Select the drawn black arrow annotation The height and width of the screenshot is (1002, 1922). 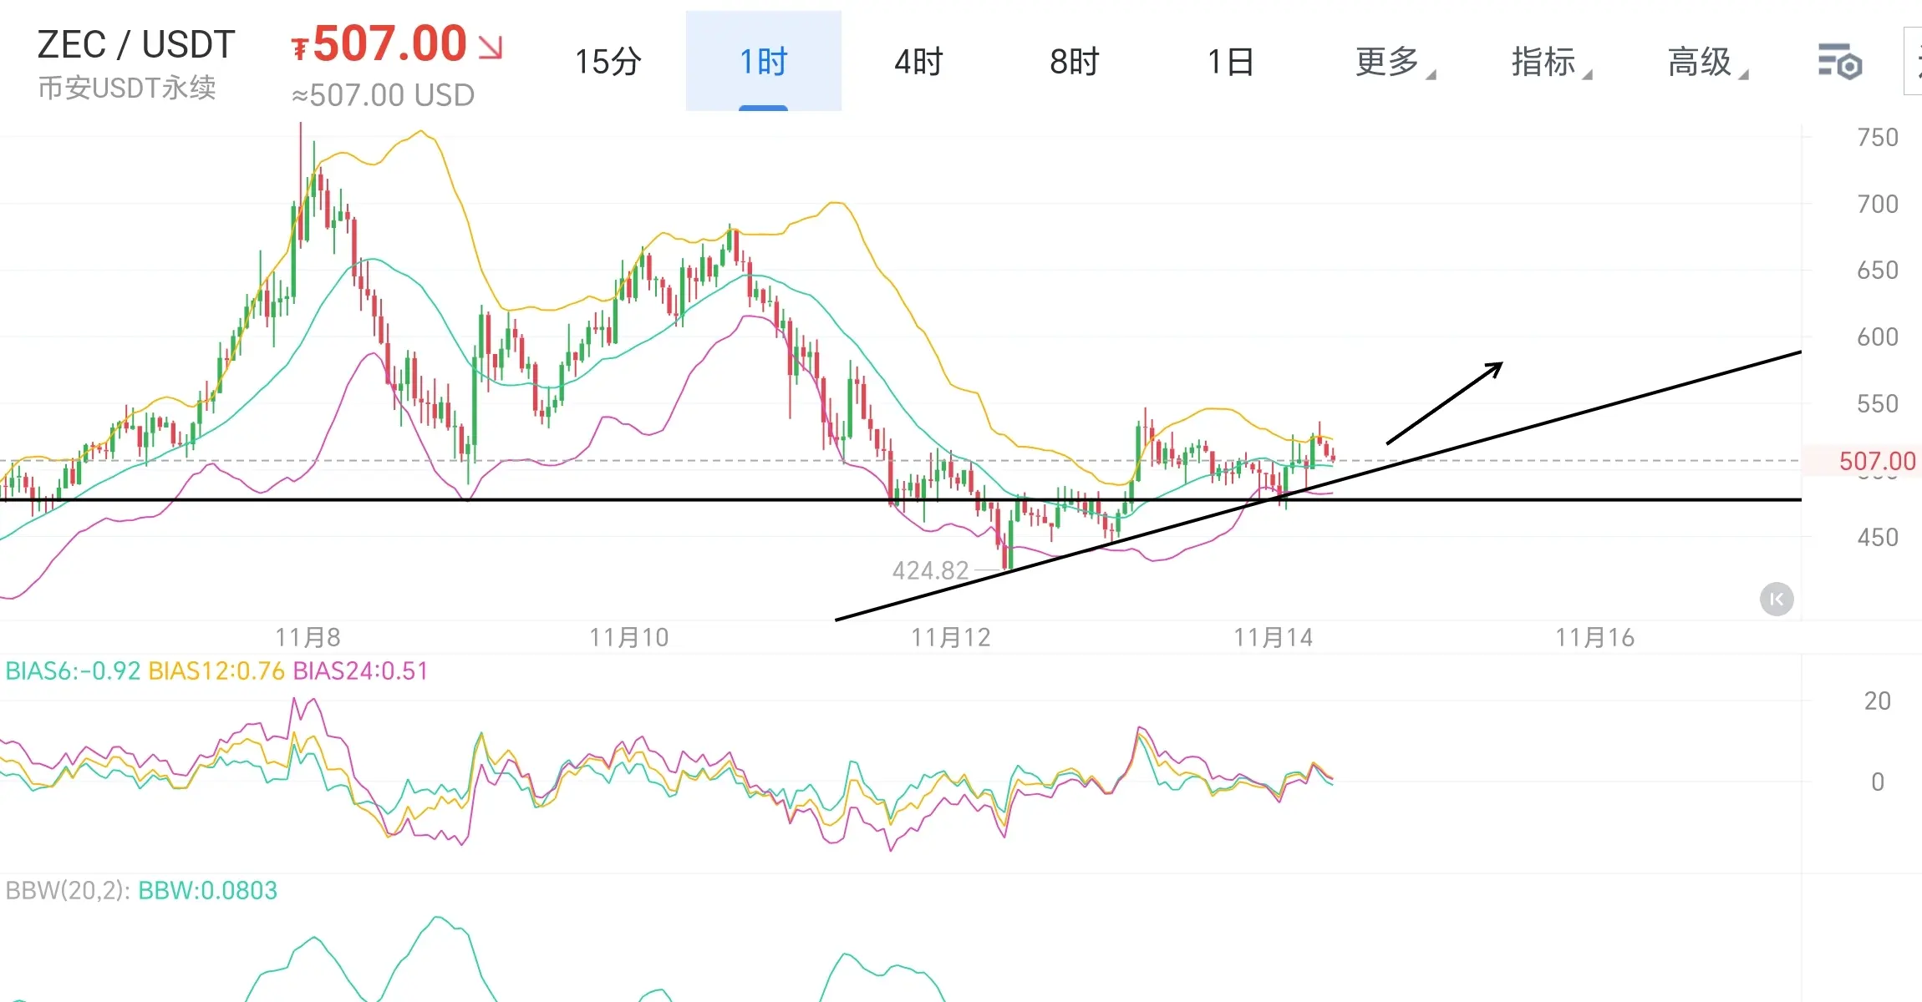click(1444, 403)
